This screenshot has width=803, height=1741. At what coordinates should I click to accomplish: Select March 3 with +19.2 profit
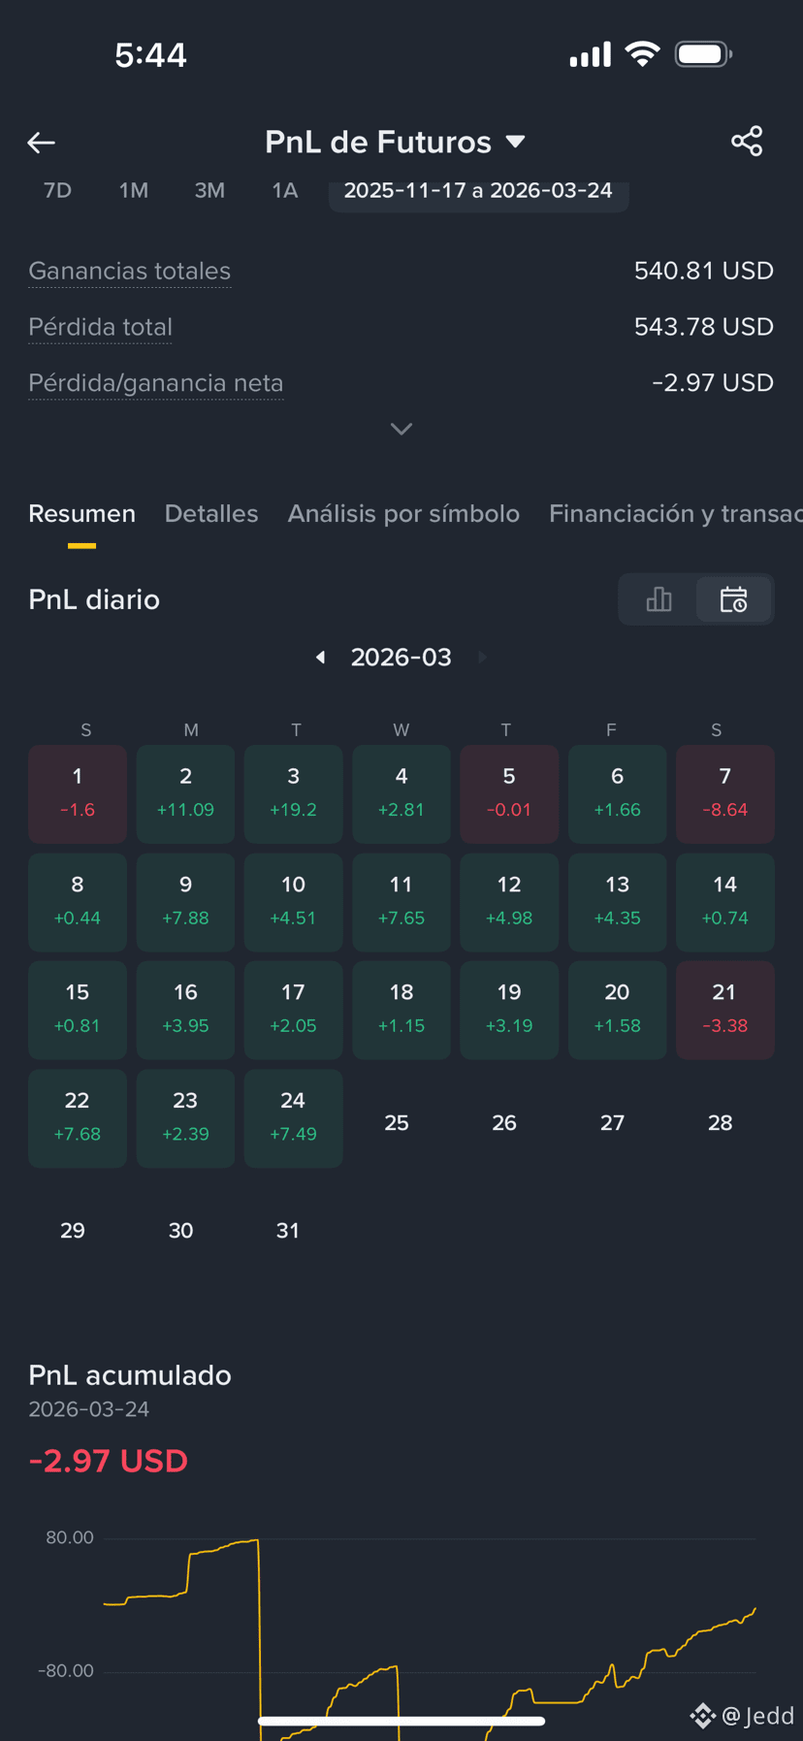pos(293,793)
